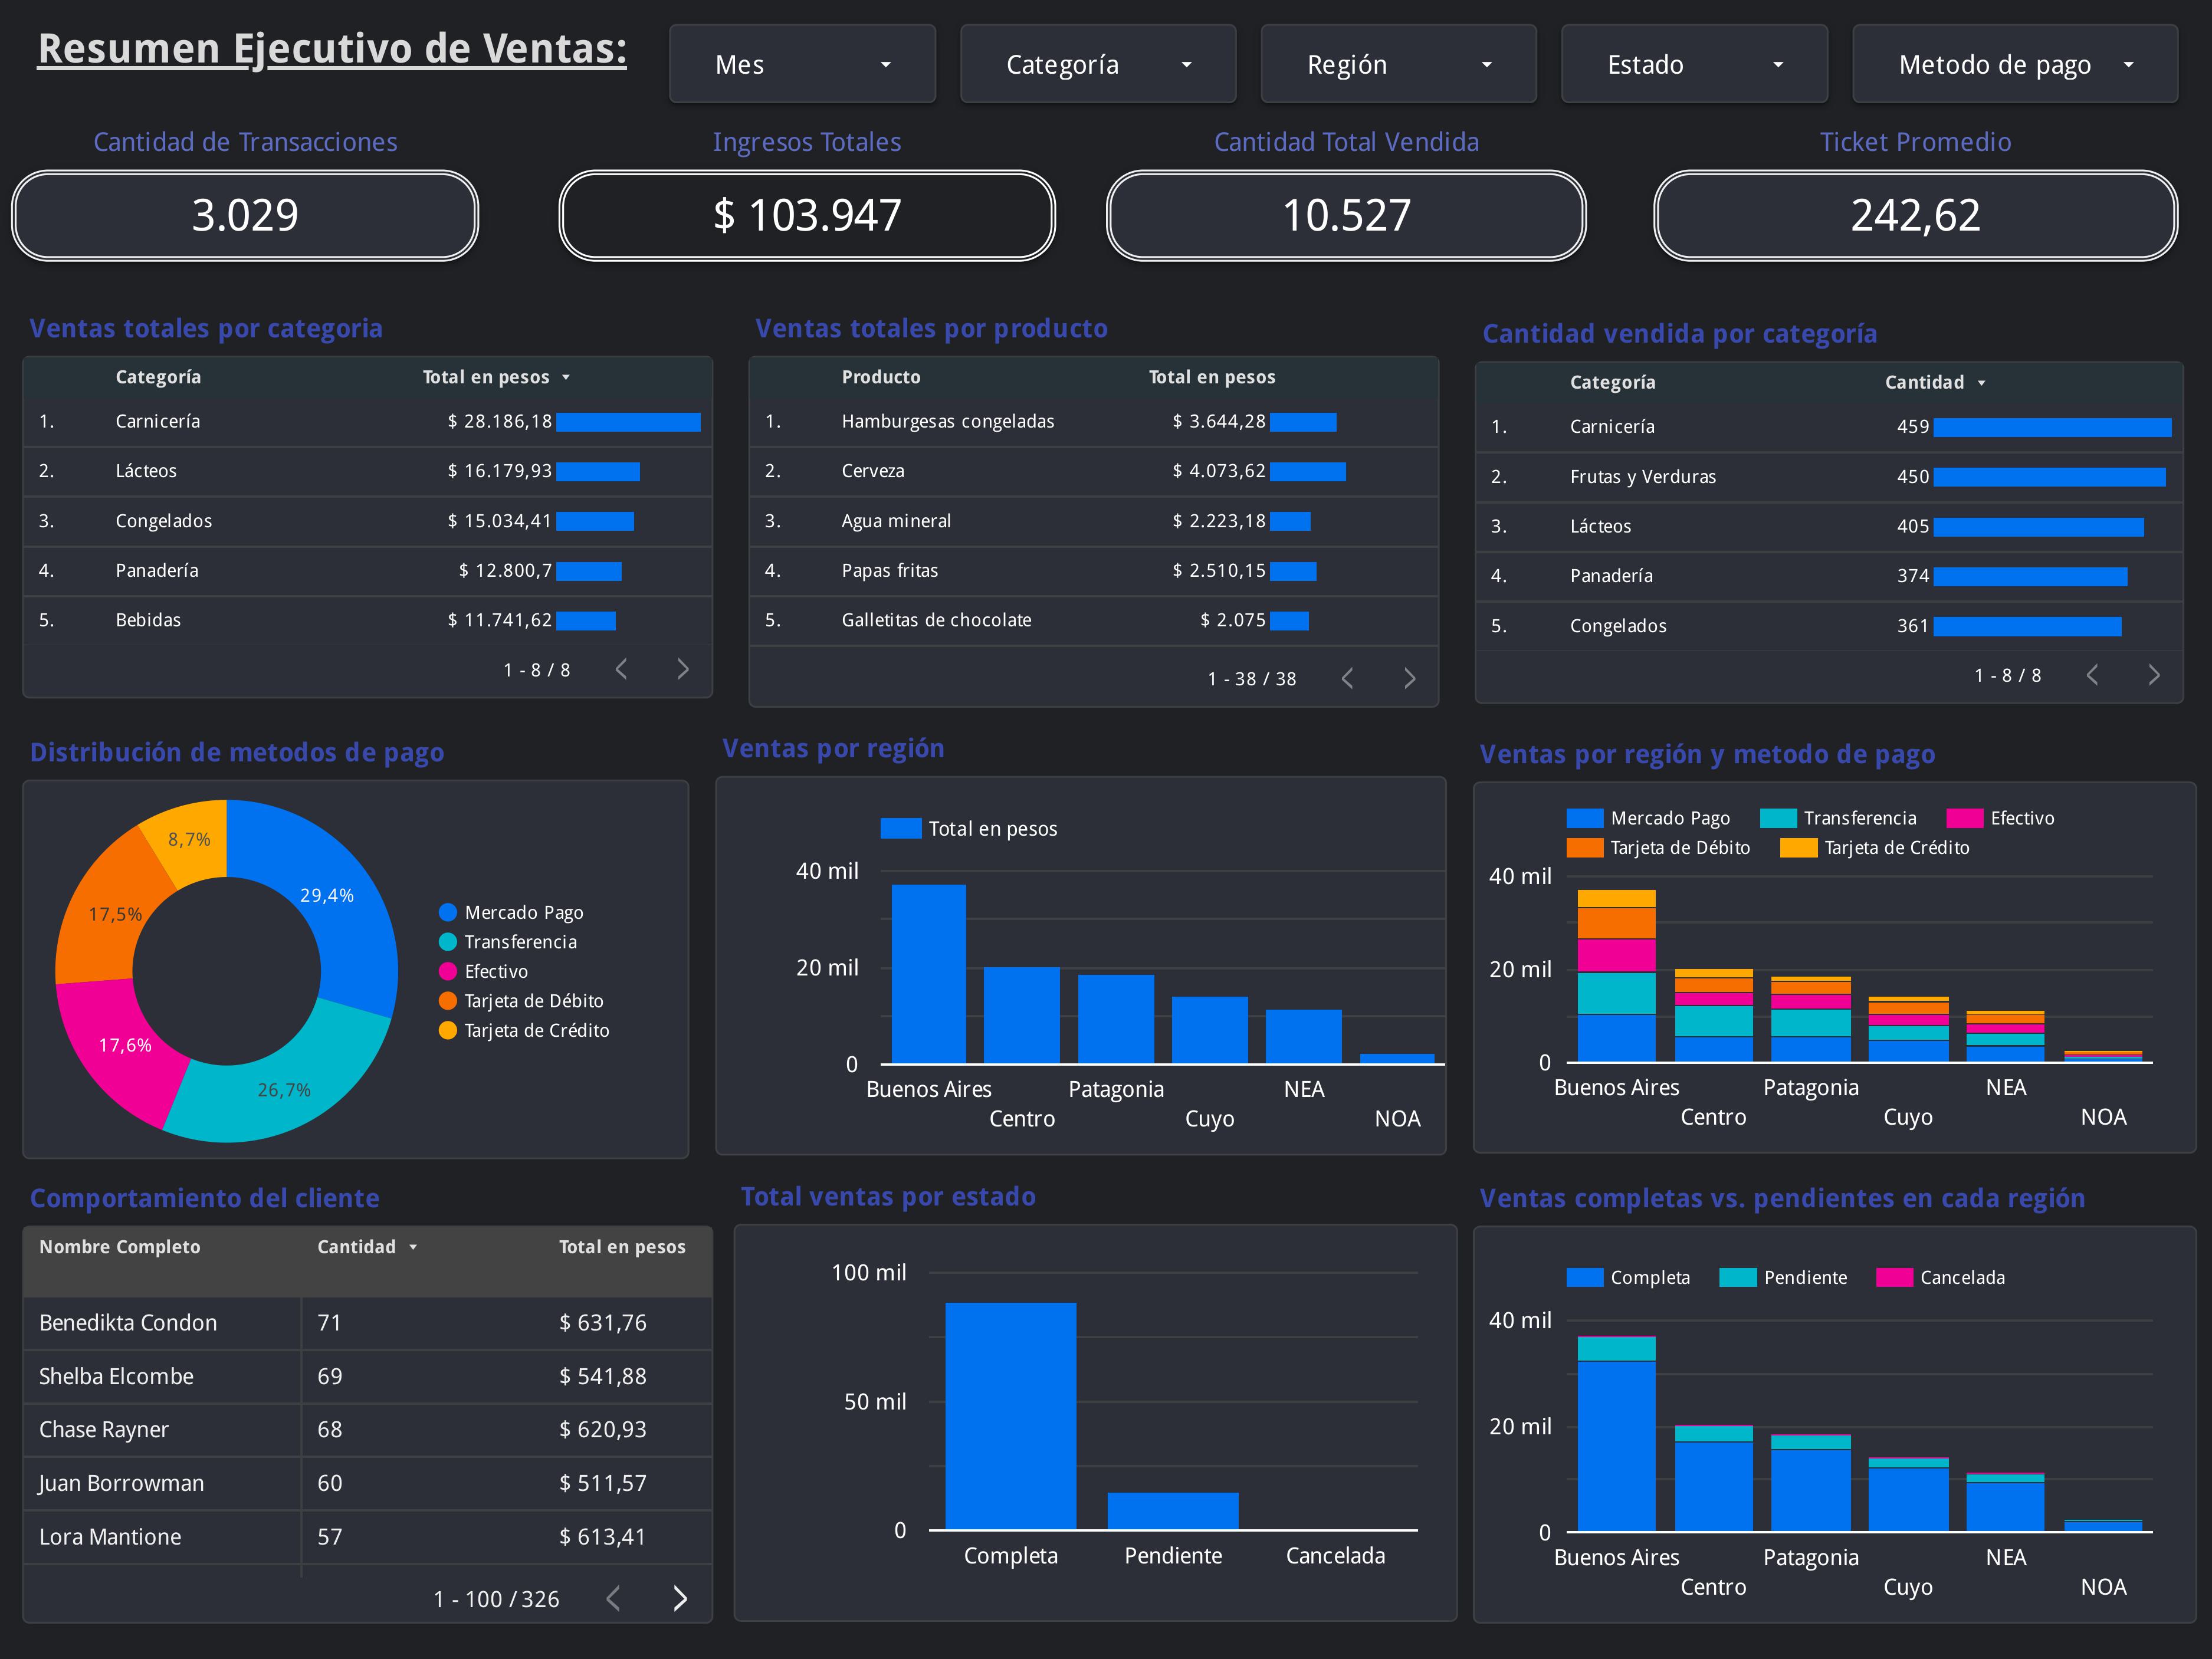2212x1659 pixels.
Task: Open the Estado filter dropdown
Action: click(1694, 63)
